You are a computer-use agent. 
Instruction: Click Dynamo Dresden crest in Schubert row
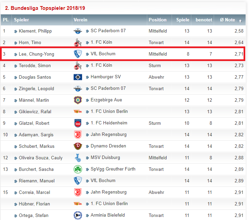click(78, 146)
